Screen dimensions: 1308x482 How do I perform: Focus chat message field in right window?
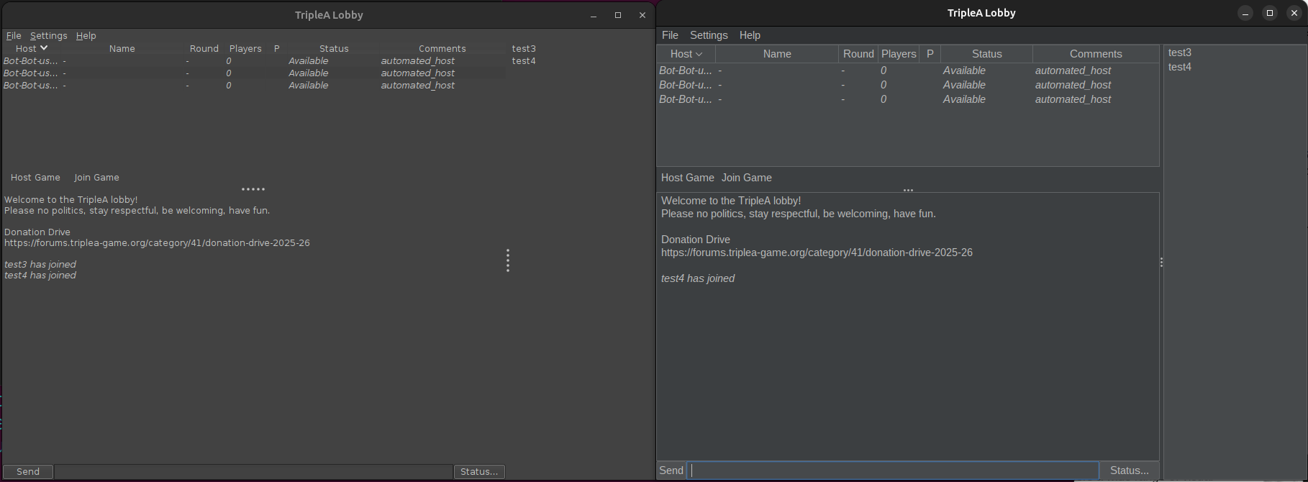click(x=893, y=470)
